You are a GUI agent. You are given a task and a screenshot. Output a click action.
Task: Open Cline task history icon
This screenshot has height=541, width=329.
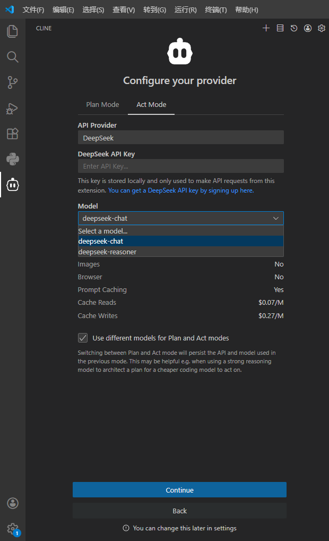pos(294,28)
